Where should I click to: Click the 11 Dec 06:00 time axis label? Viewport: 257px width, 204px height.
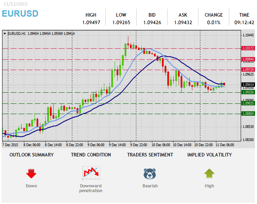[225, 145]
